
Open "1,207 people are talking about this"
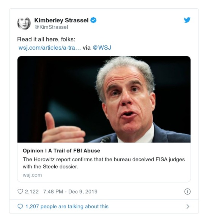click(x=67, y=207)
